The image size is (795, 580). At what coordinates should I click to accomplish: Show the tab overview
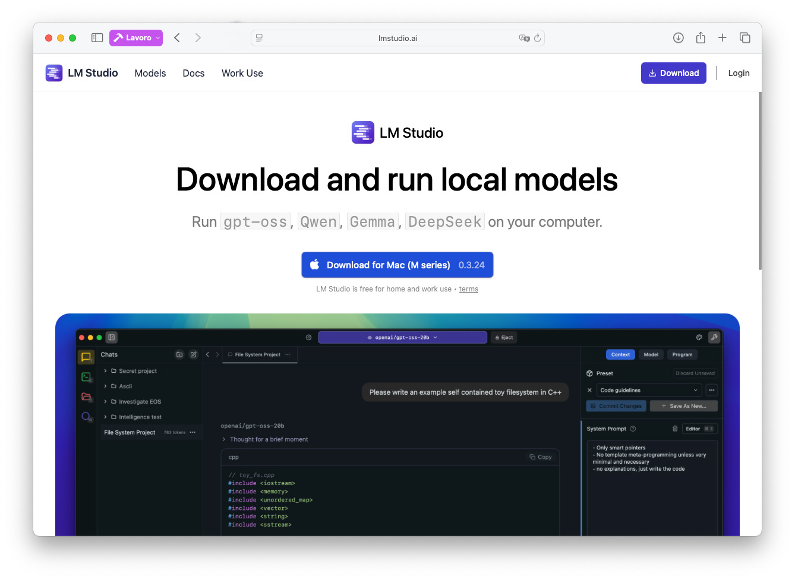pyautogui.click(x=744, y=38)
